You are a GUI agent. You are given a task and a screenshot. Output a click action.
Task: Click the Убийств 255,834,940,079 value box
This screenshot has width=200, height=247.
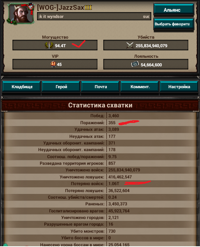pos(145,45)
